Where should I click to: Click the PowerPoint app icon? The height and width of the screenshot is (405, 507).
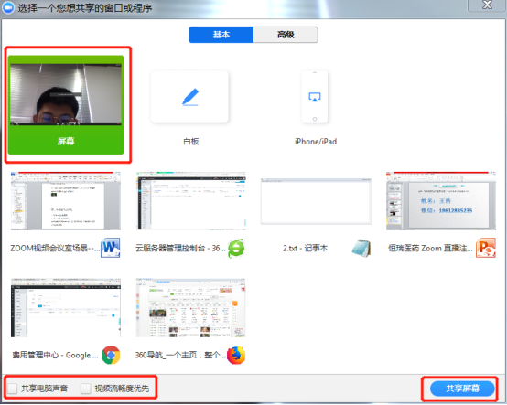[x=486, y=248]
